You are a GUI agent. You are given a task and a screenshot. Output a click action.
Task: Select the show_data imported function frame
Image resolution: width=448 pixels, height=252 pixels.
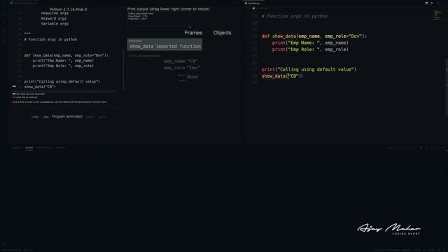(165, 45)
